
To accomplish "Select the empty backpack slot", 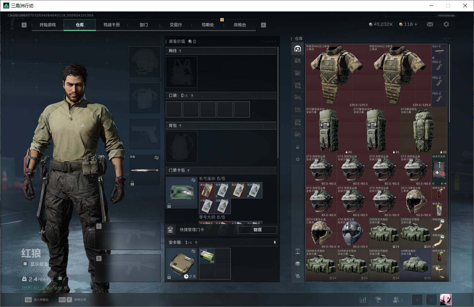I will 182,147.
